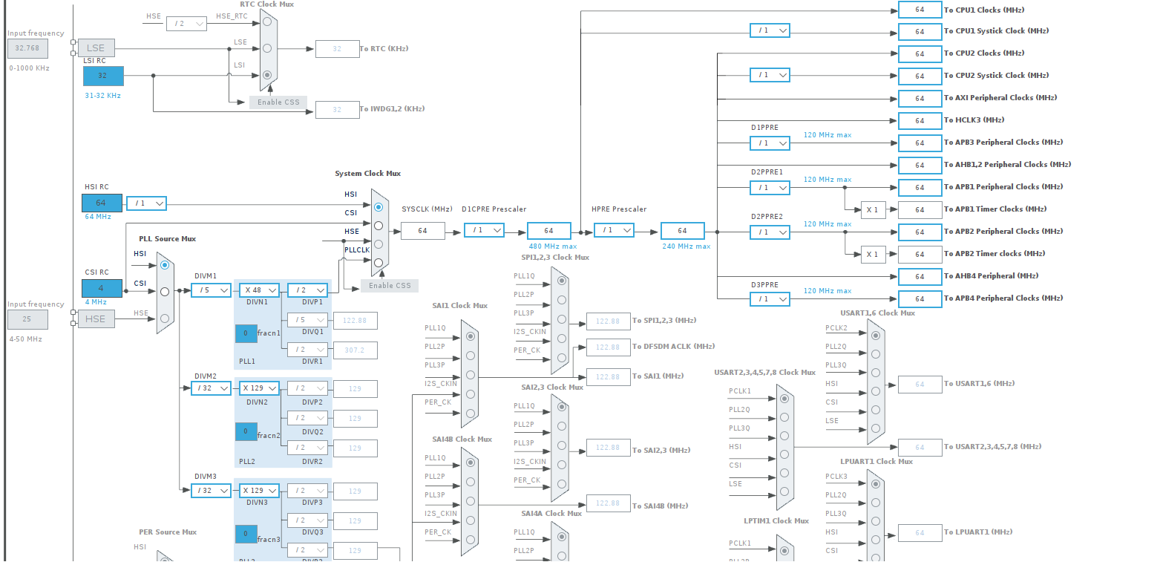Open the HSE_RTC divider dropdown
Viewport: 1160px width, 562px height.
click(186, 23)
